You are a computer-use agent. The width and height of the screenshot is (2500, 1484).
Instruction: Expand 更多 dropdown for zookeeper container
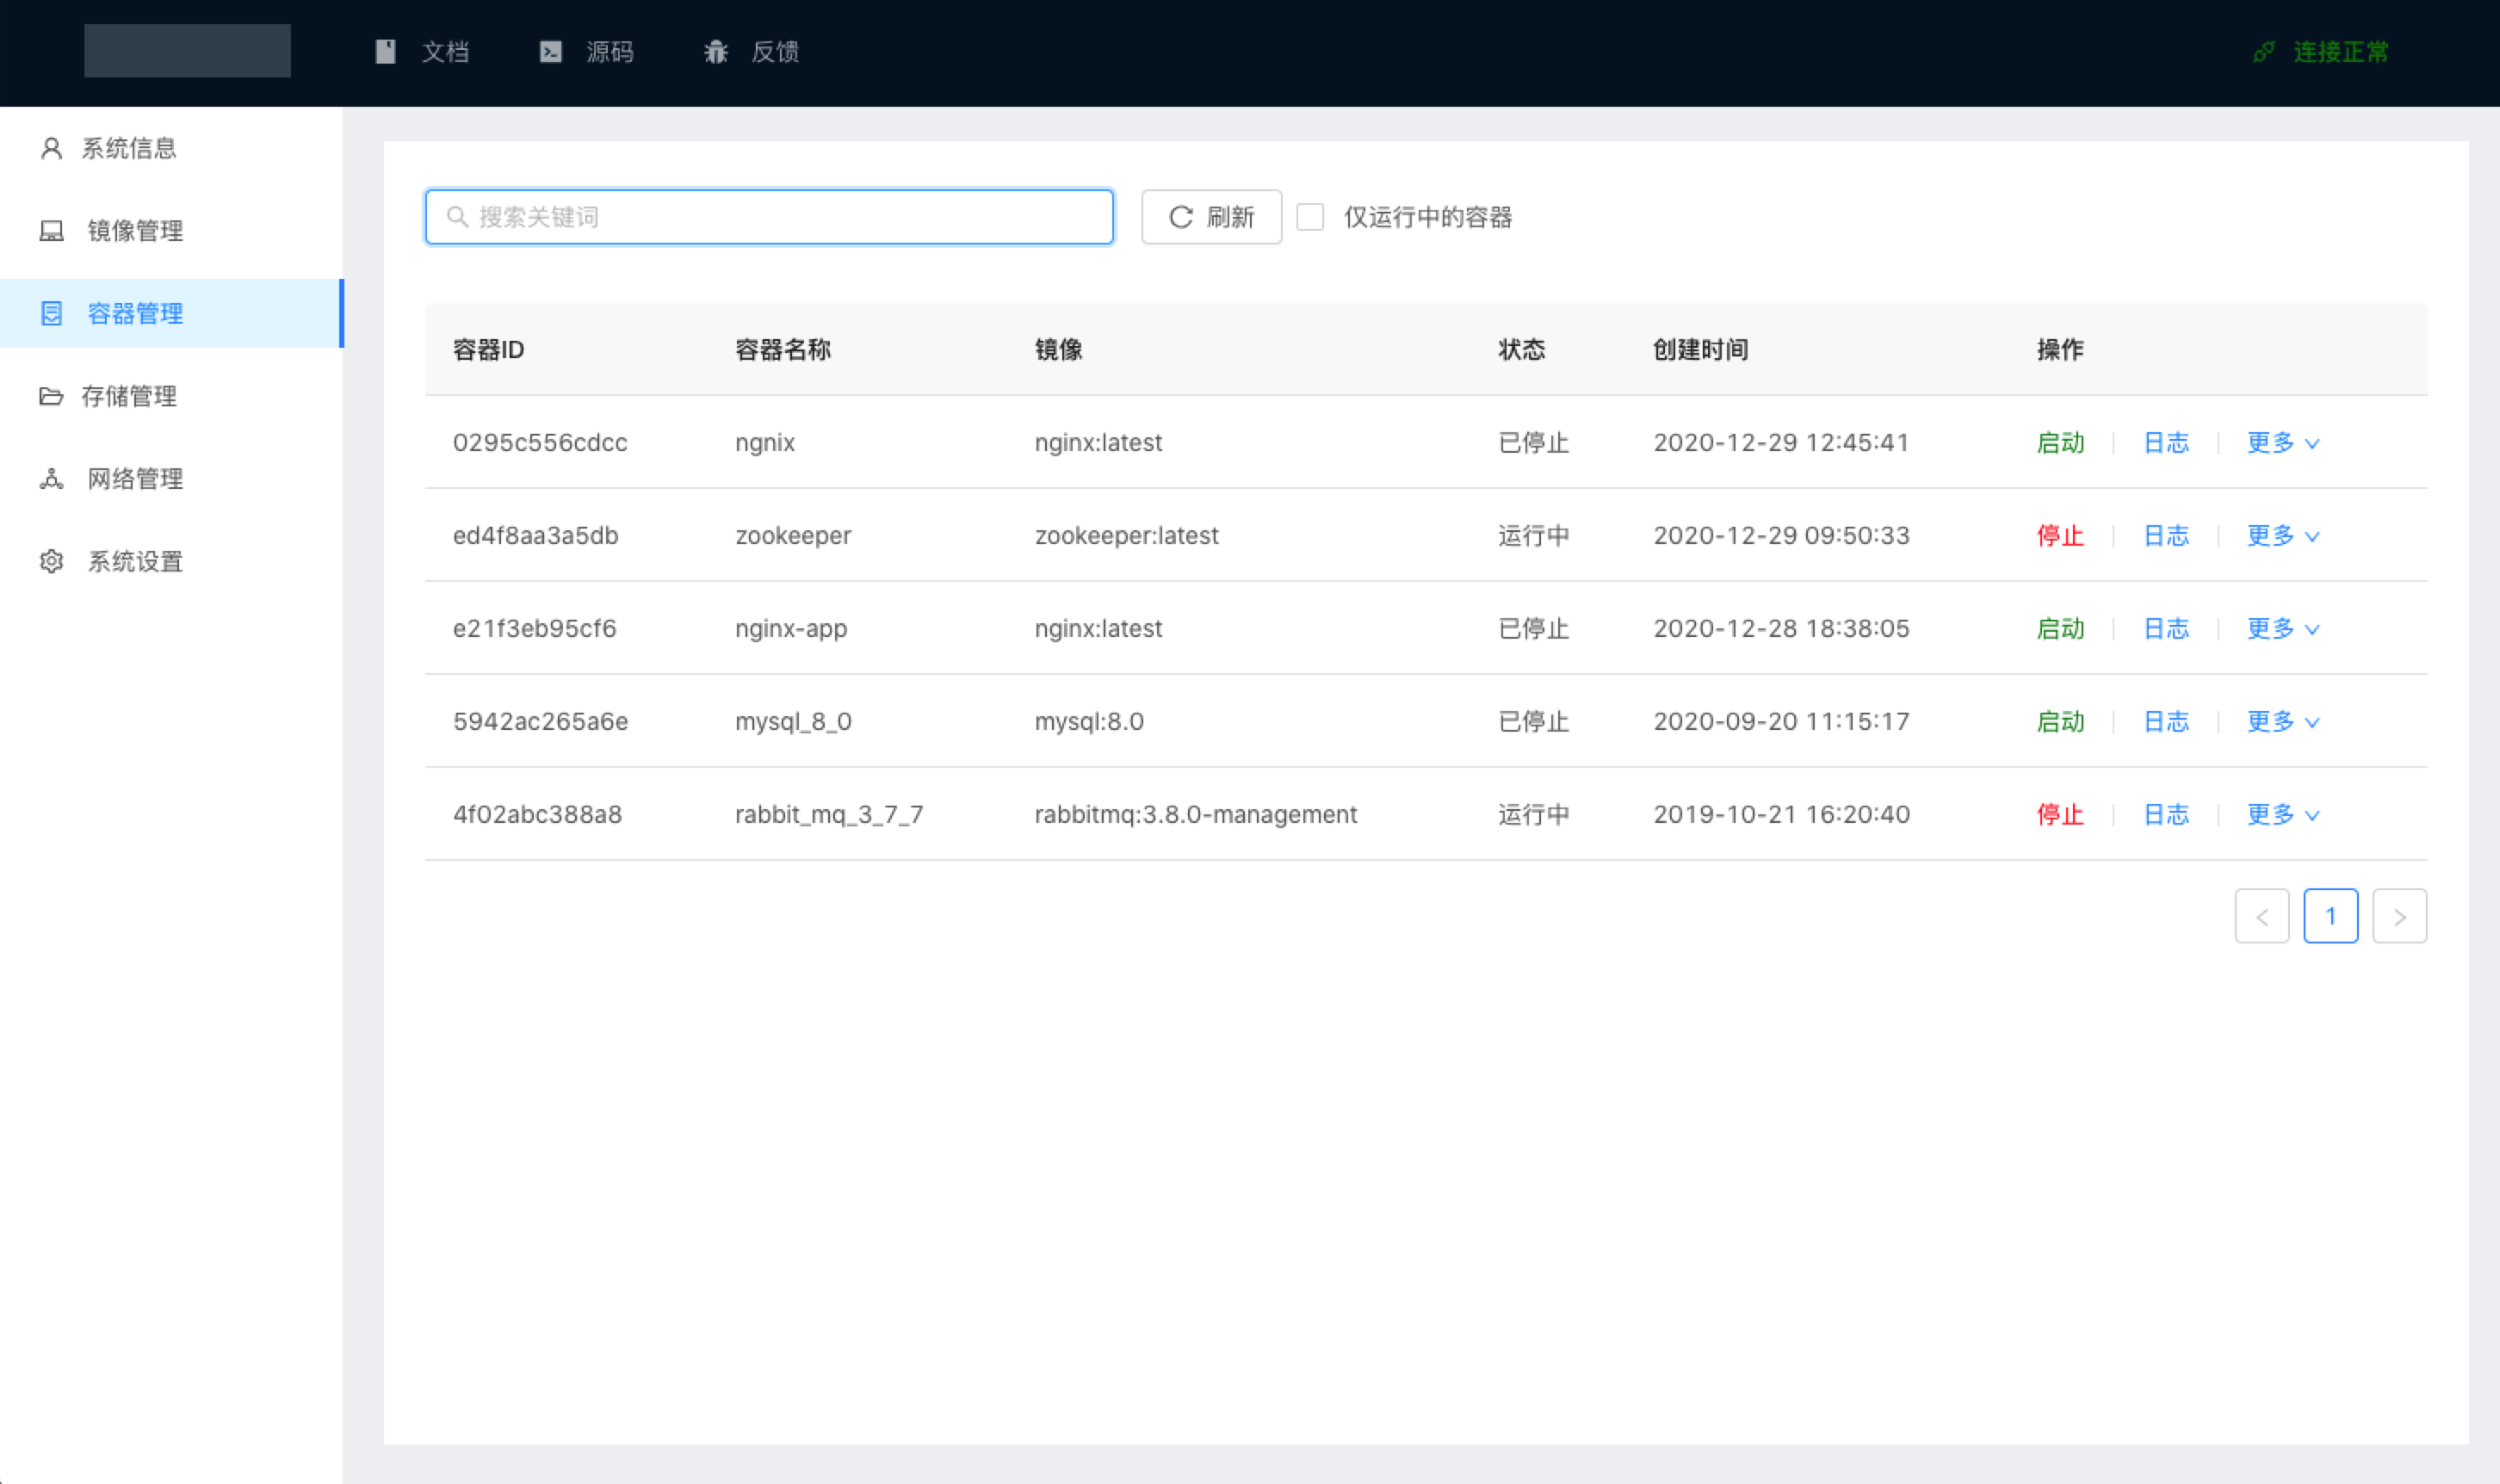(2282, 536)
